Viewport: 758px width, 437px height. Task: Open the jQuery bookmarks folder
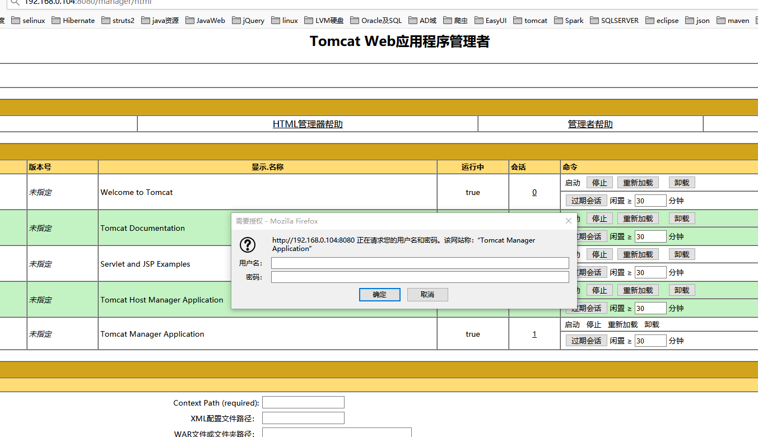pos(249,21)
